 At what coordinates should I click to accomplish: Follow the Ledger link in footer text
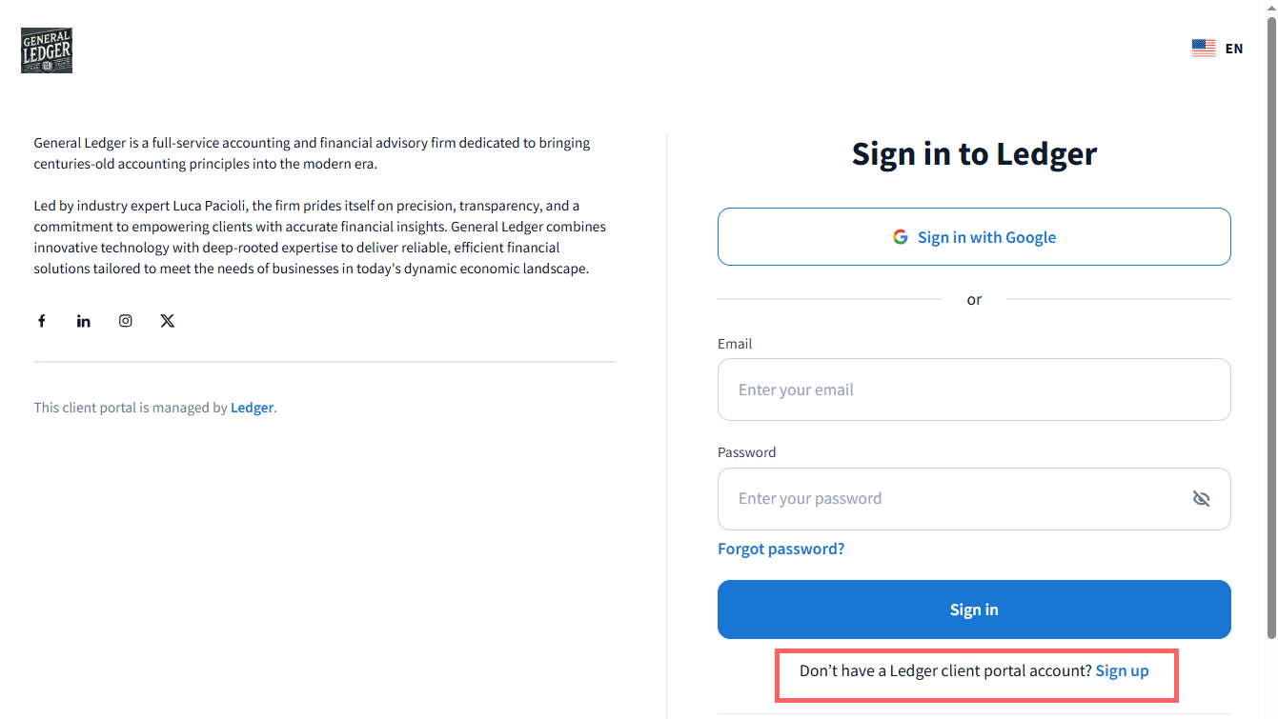252,408
